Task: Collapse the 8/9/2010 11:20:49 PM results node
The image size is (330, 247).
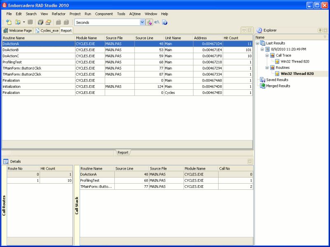Action: [x=262, y=49]
